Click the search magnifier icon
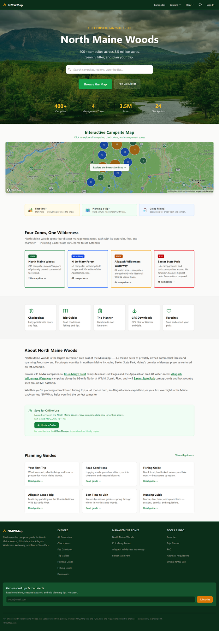 [69, 70]
